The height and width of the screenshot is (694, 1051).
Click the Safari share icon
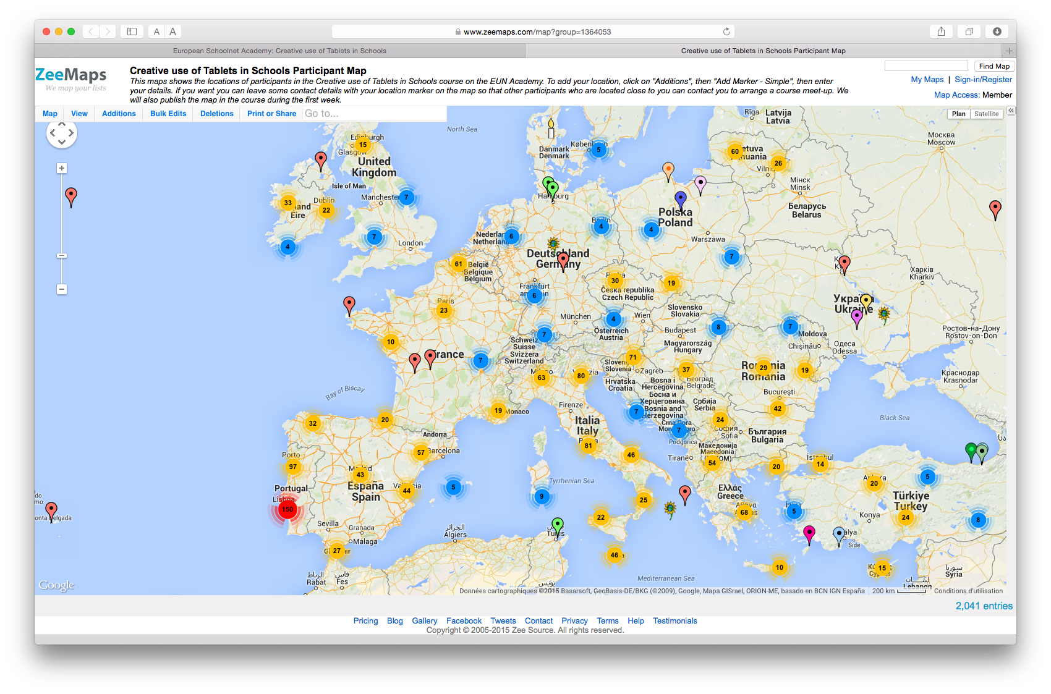click(941, 32)
